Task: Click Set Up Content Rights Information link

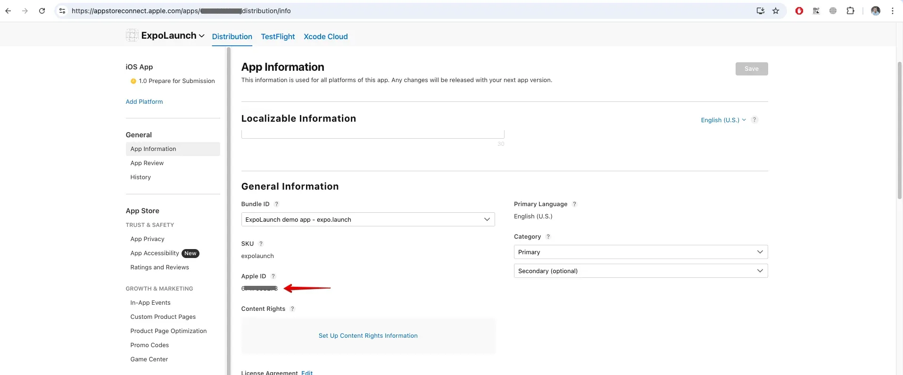Action: point(368,336)
